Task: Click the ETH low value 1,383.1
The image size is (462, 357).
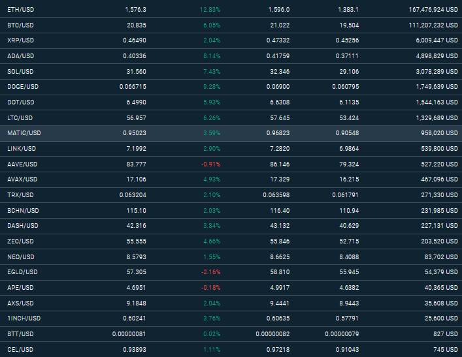Action: pyautogui.click(x=348, y=10)
